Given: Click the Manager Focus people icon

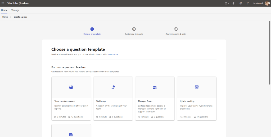Looking at the screenshot, I should pyautogui.click(x=155, y=87).
